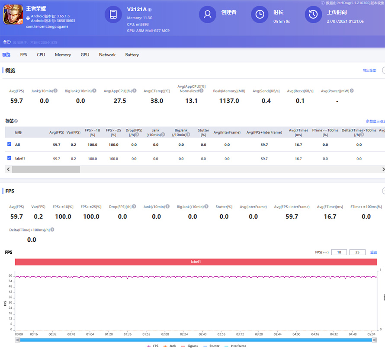Viewport: 385px width, 349px height.
Task: Click the upload time 27/07/2021 01:21:06
Action: point(345,22)
